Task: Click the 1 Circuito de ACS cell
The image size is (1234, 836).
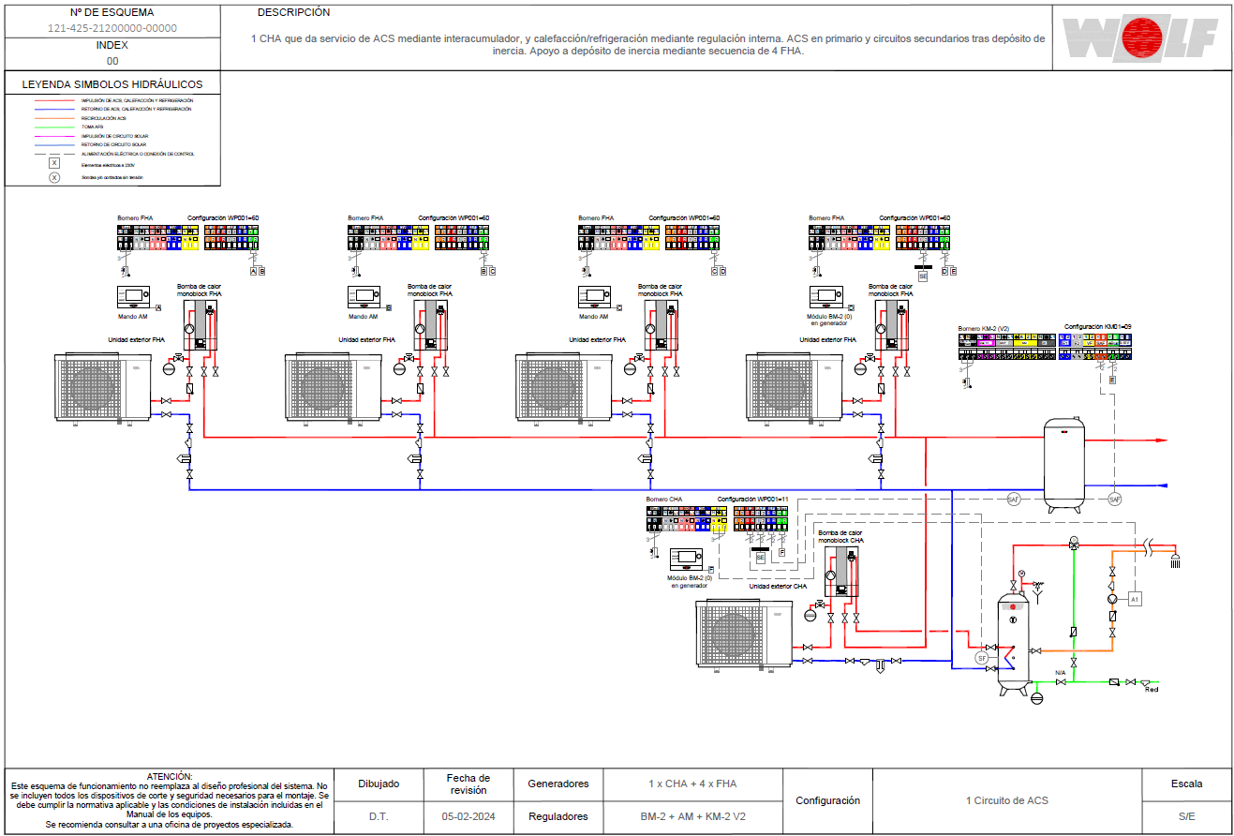Action: click(1007, 800)
